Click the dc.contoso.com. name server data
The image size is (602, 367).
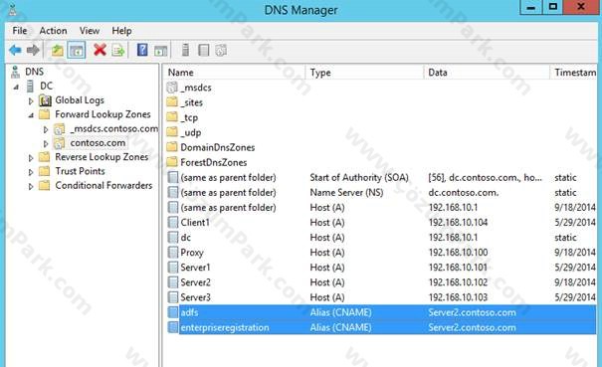coord(464,192)
